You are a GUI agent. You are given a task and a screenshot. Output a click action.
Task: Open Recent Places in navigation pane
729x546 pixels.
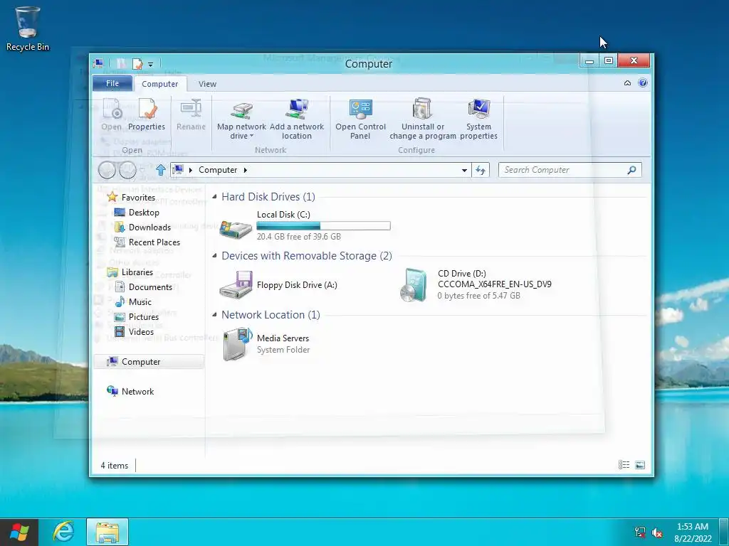point(154,242)
